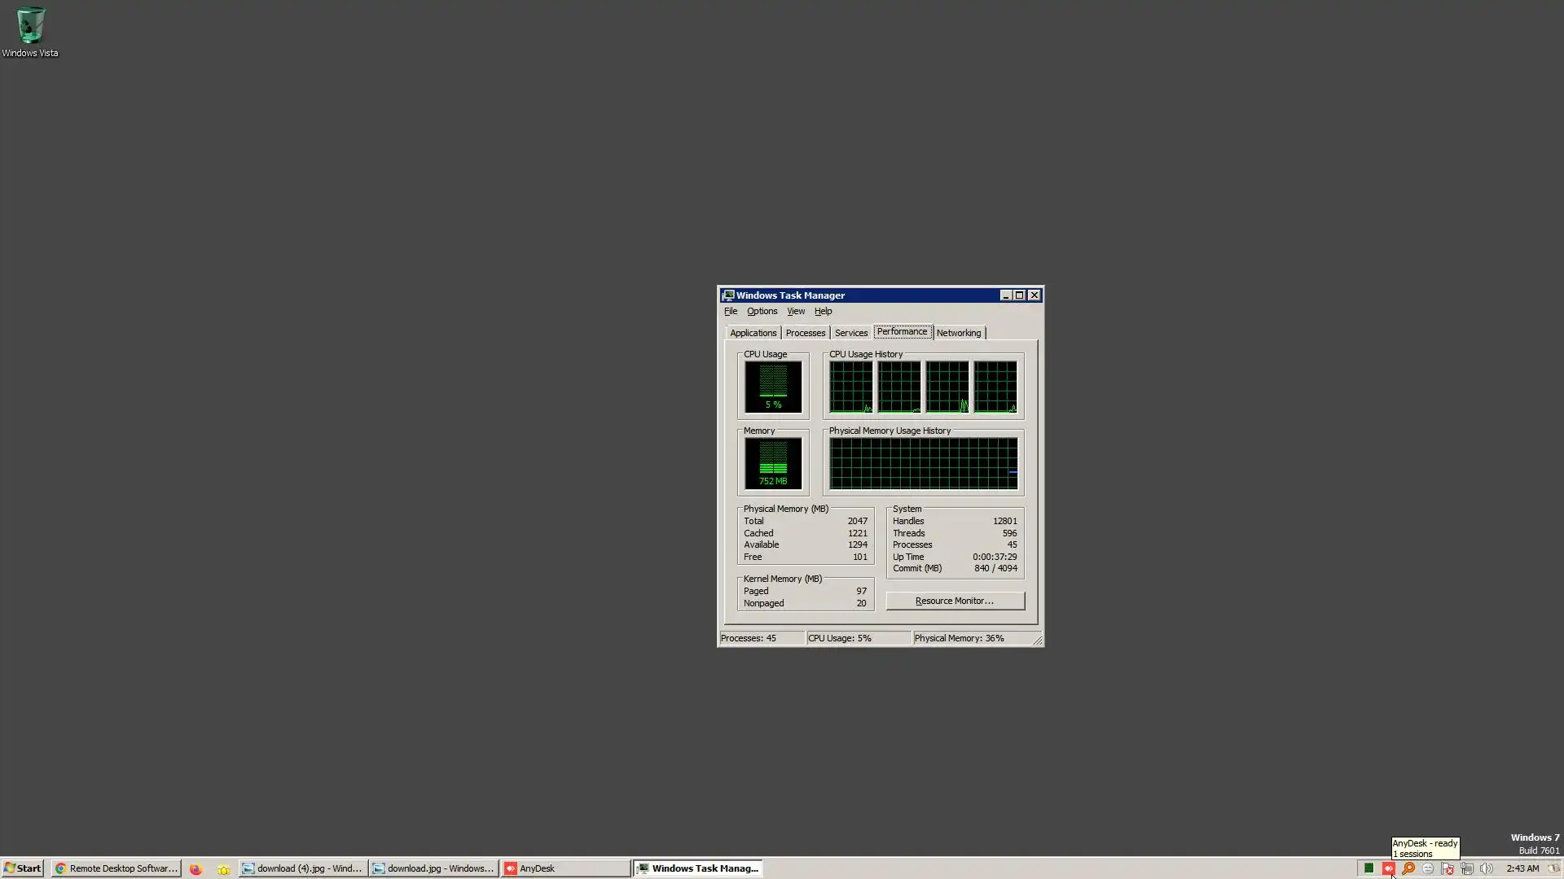1564x879 pixels.
Task: Click the Physical Memory Usage History graph
Action: pos(923,464)
